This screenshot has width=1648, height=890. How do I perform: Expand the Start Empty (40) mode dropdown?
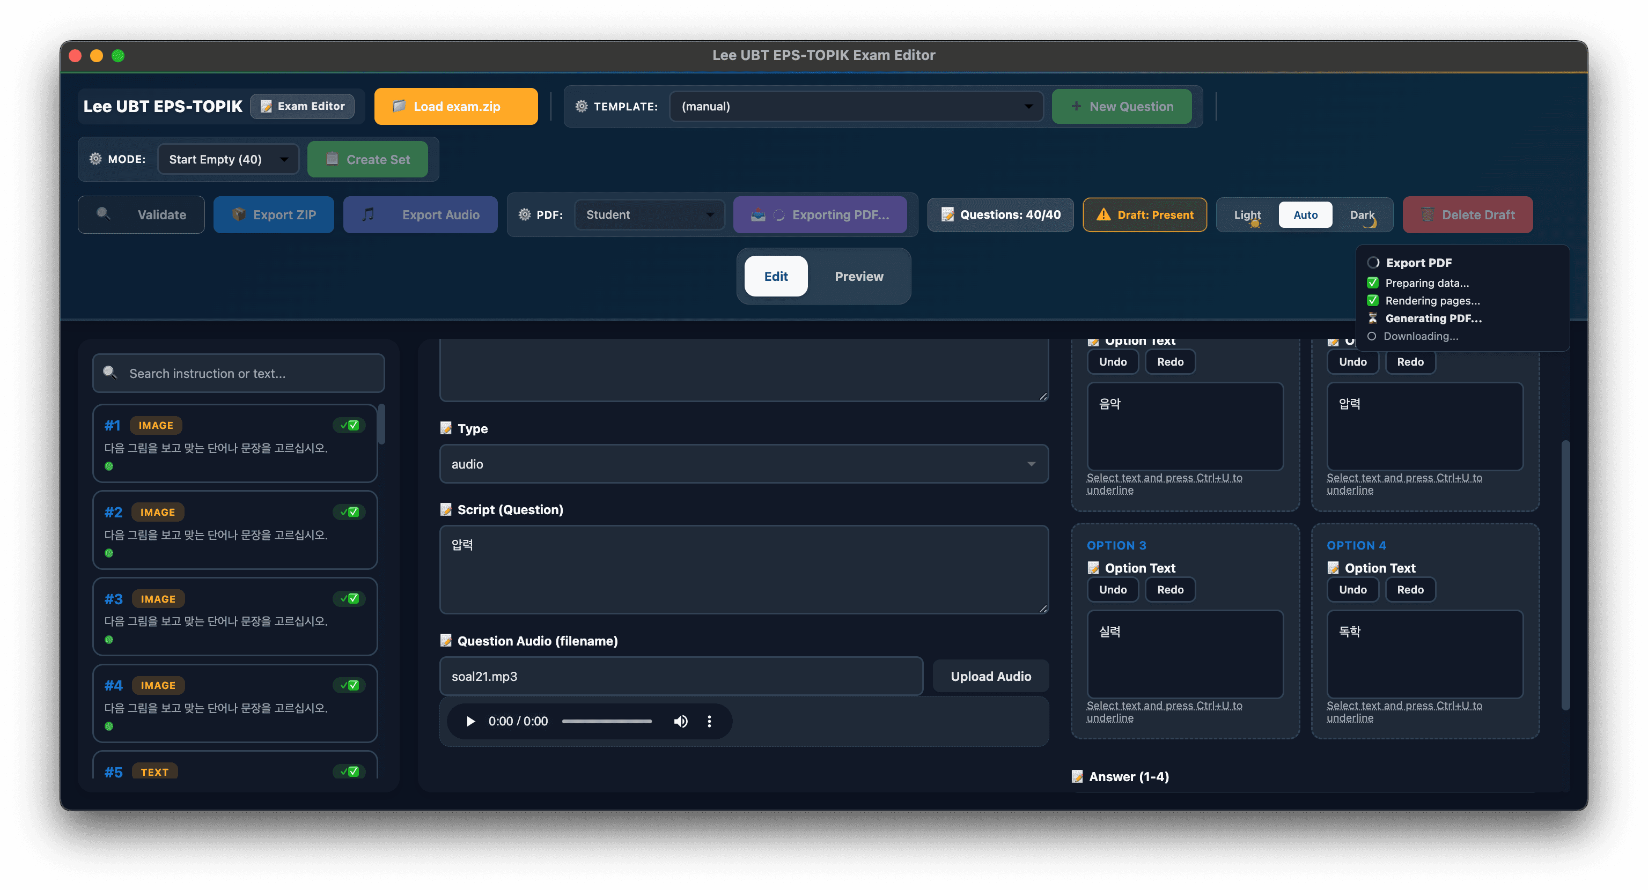pos(228,159)
